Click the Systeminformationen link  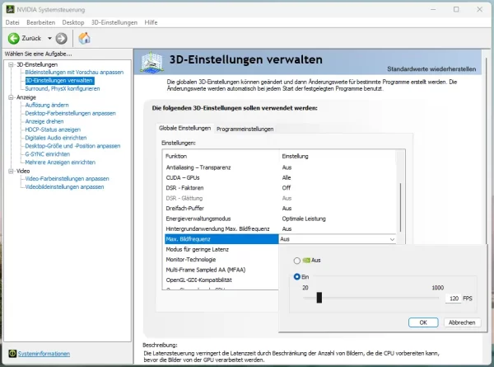(x=44, y=354)
